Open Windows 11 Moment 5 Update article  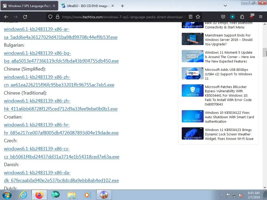coord(230,57)
